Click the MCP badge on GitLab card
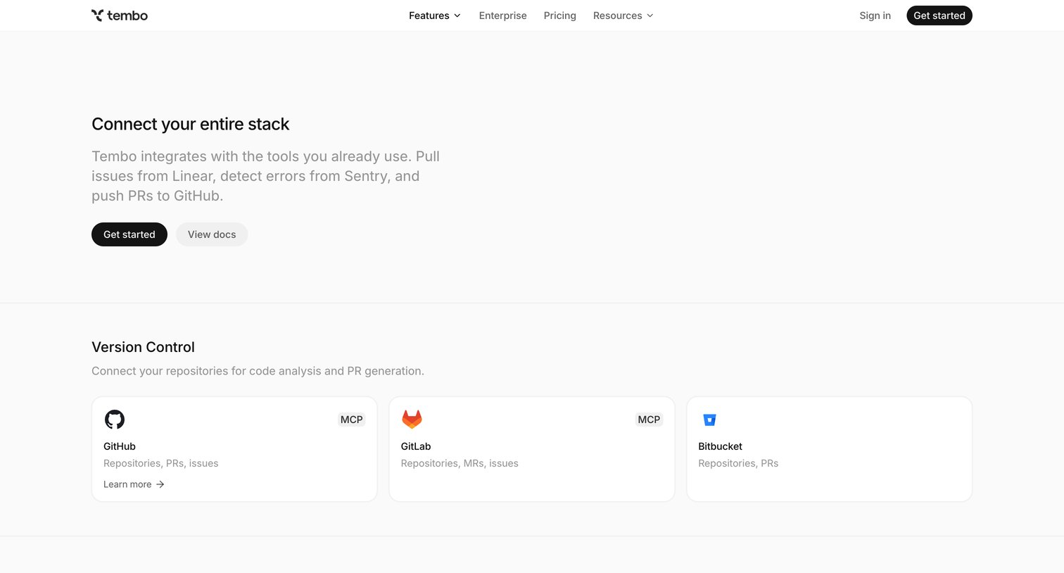This screenshot has width=1064, height=573. [649, 420]
